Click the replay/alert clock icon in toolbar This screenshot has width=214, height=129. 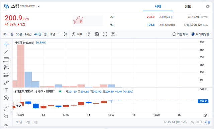[x=89, y=34]
